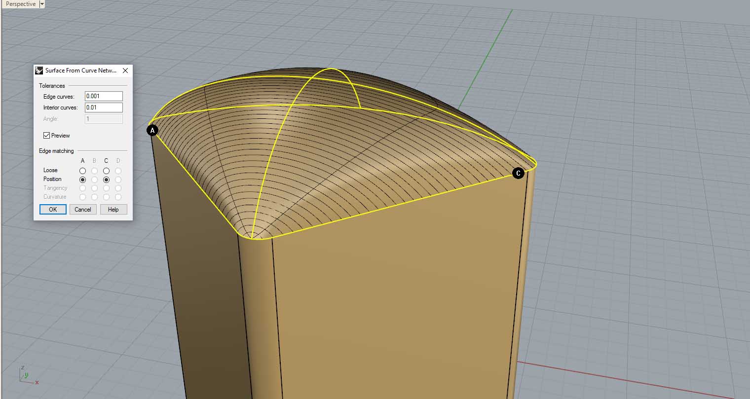Image resolution: width=750 pixels, height=399 pixels.
Task: Click the Edge curves tolerance field
Action: [x=104, y=96]
